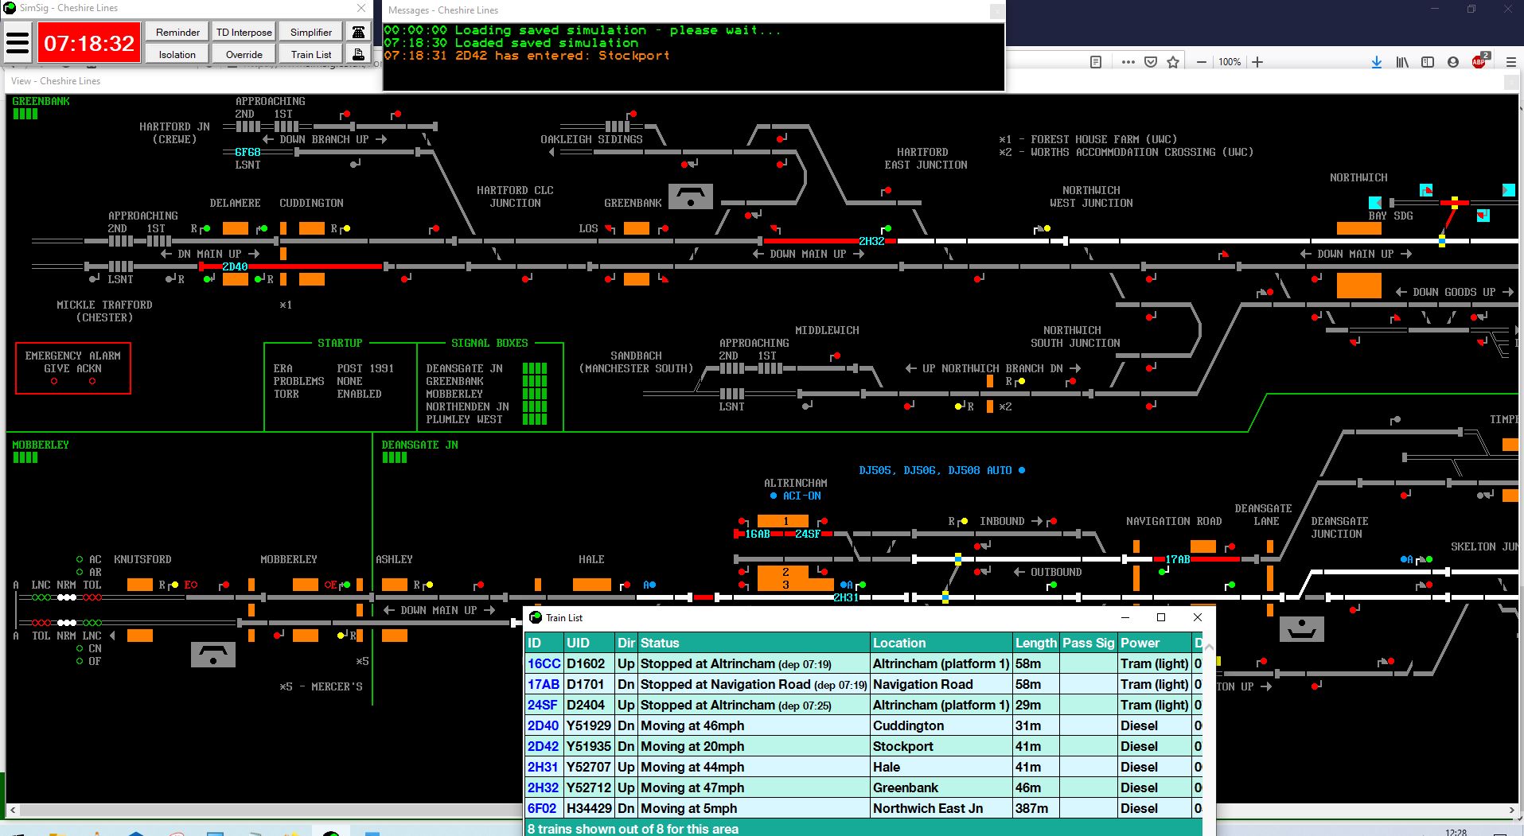This screenshot has width=1524, height=836.
Task: Sort Train List by Status column
Action: point(754,643)
